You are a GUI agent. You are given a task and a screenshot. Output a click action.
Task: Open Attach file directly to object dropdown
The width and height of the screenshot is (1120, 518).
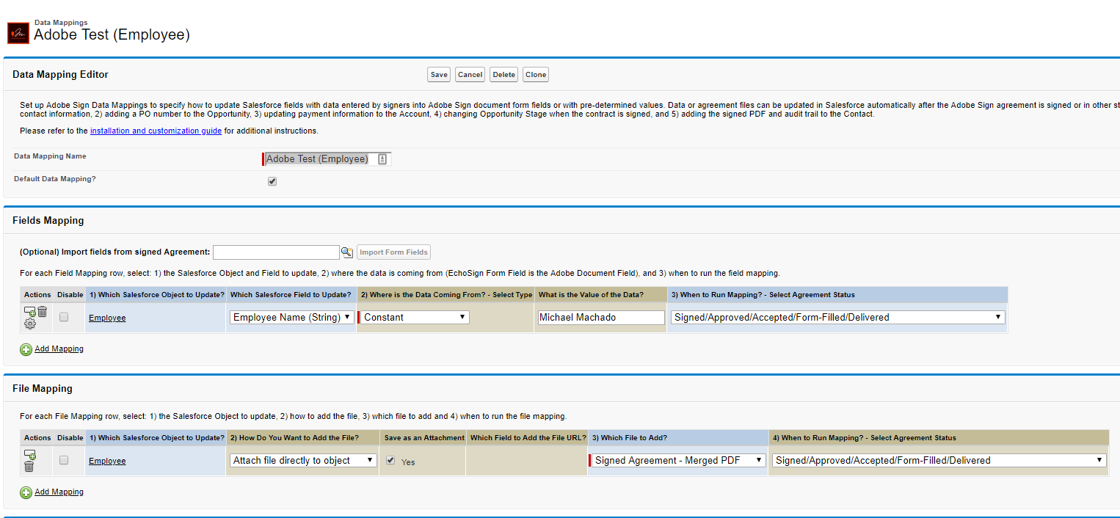click(x=303, y=461)
